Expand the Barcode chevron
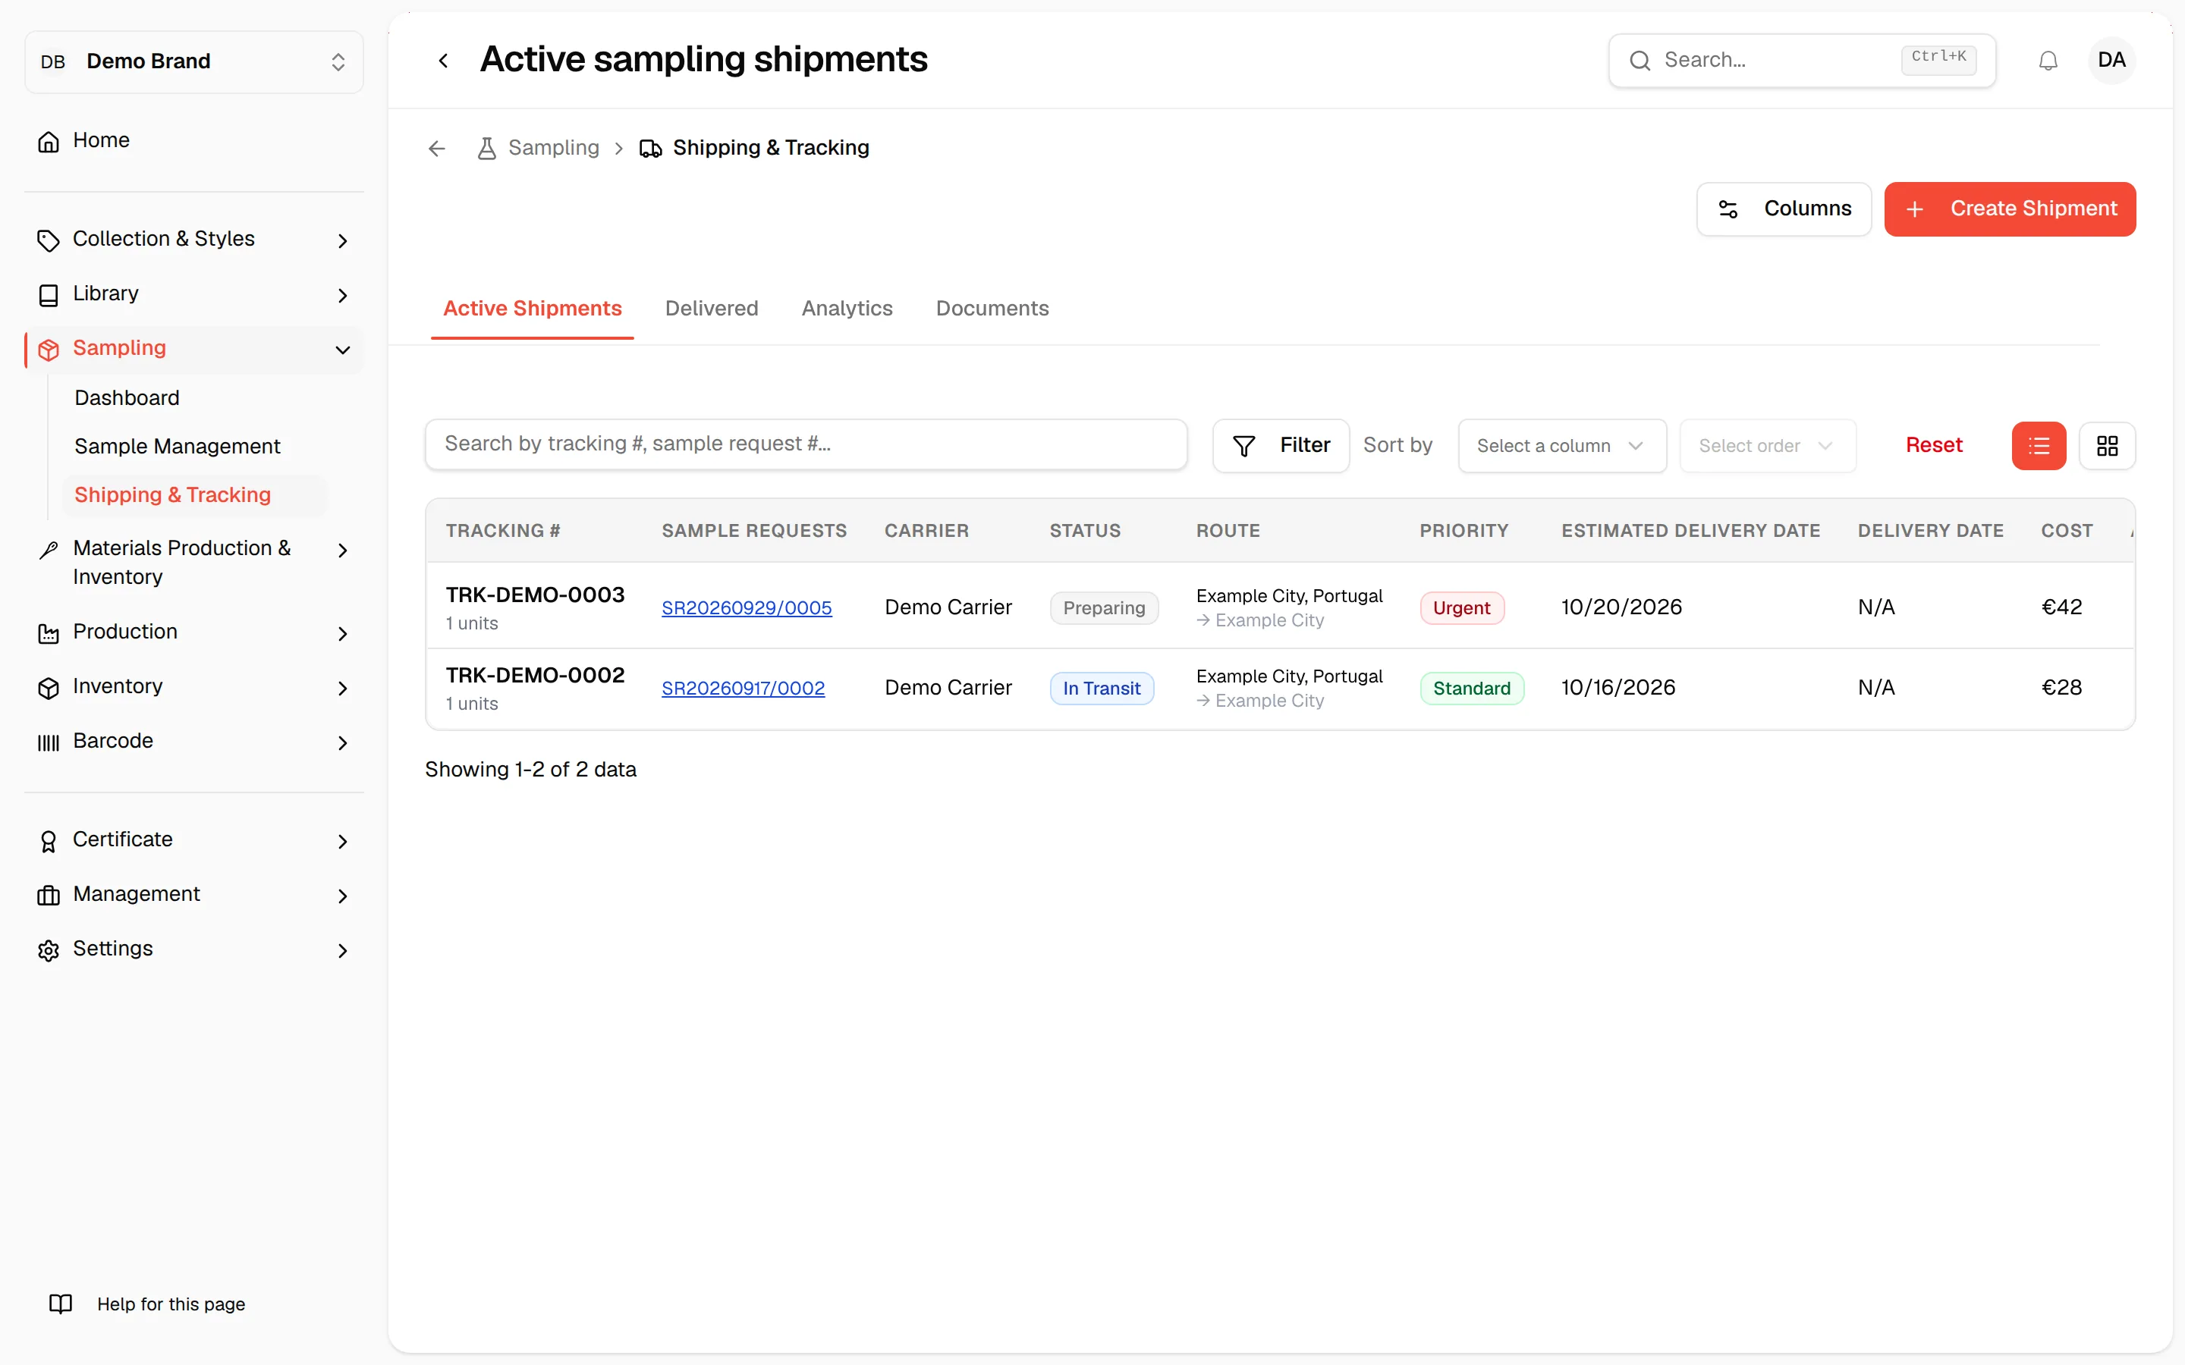The image size is (2185, 1365). click(x=342, y=742)
